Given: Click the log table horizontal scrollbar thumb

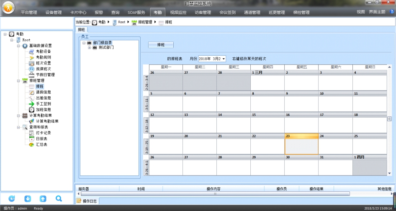Looking at the screenshot, I should [215, 194].
